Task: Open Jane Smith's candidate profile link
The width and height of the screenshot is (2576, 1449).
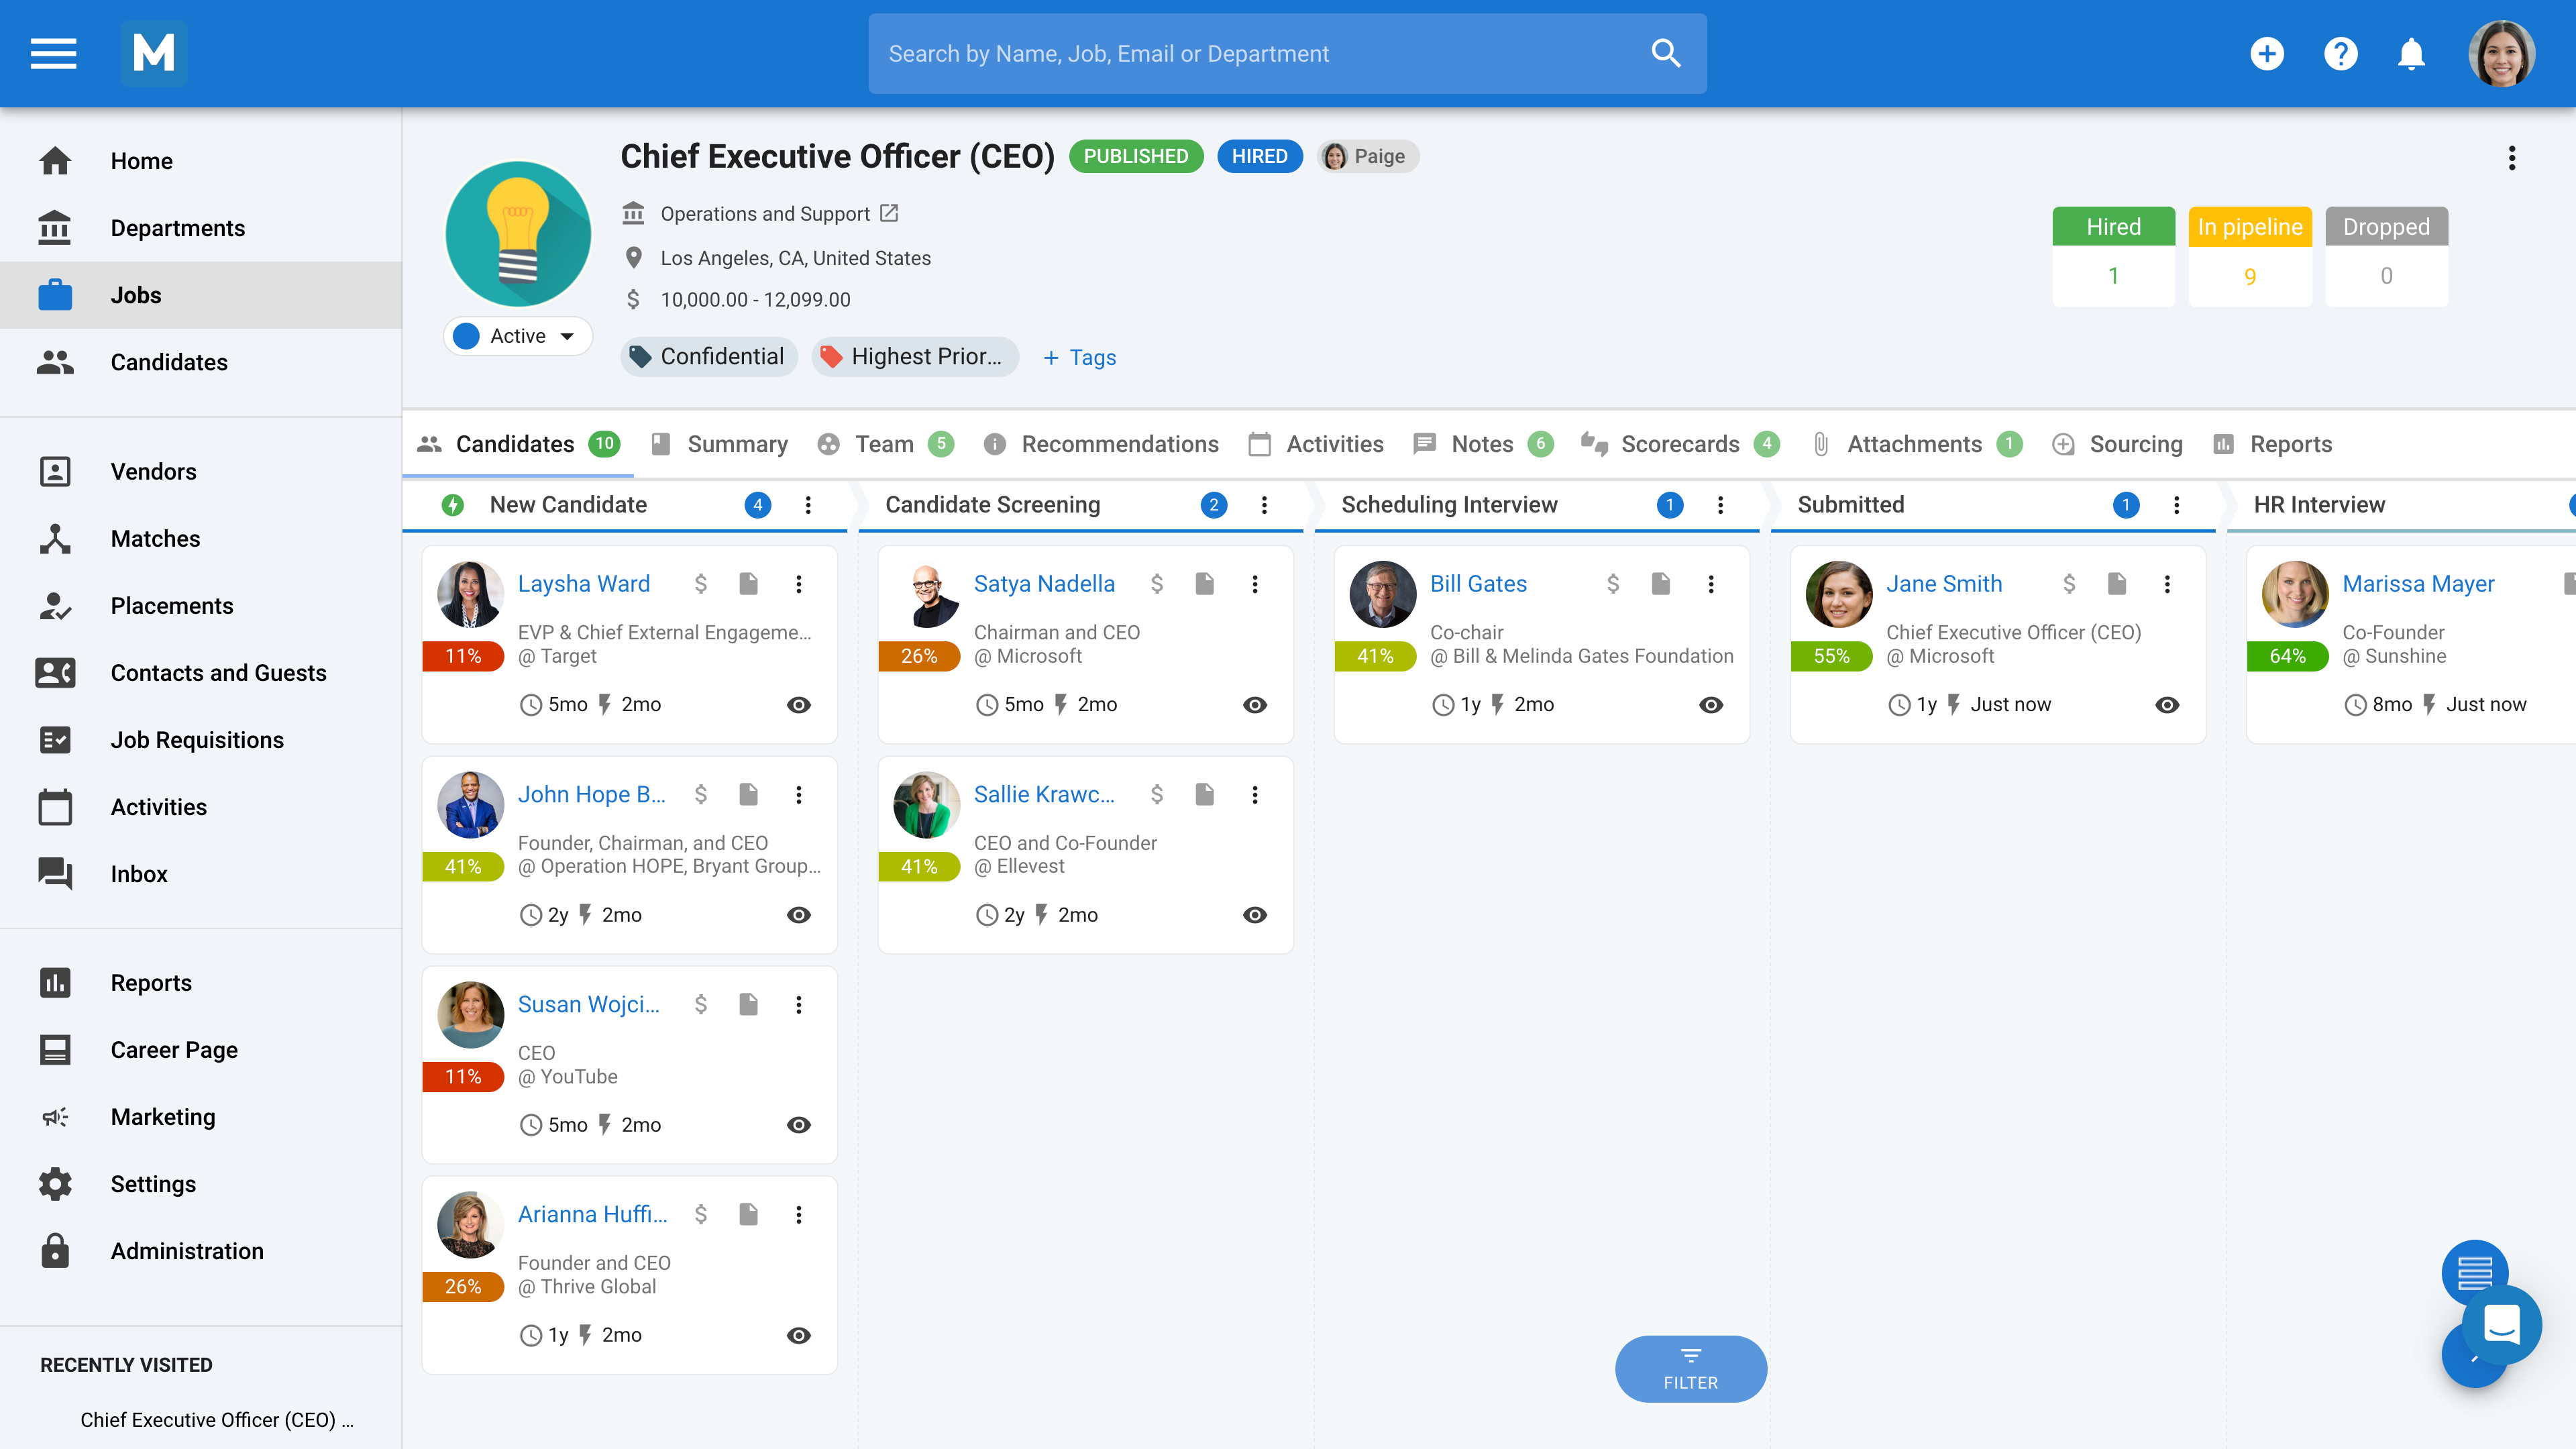Action: tap(1944, 583)
